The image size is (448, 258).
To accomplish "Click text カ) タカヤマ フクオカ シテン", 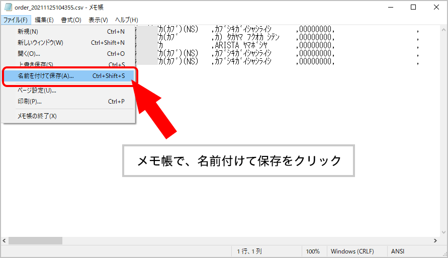I will click(x=247, y=37).
